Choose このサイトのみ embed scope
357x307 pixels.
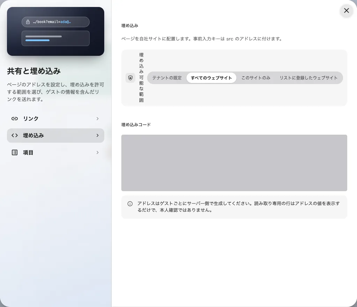click(x=256, y=78)
